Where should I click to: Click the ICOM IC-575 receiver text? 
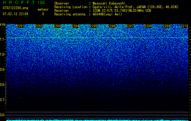pos(122,11)
